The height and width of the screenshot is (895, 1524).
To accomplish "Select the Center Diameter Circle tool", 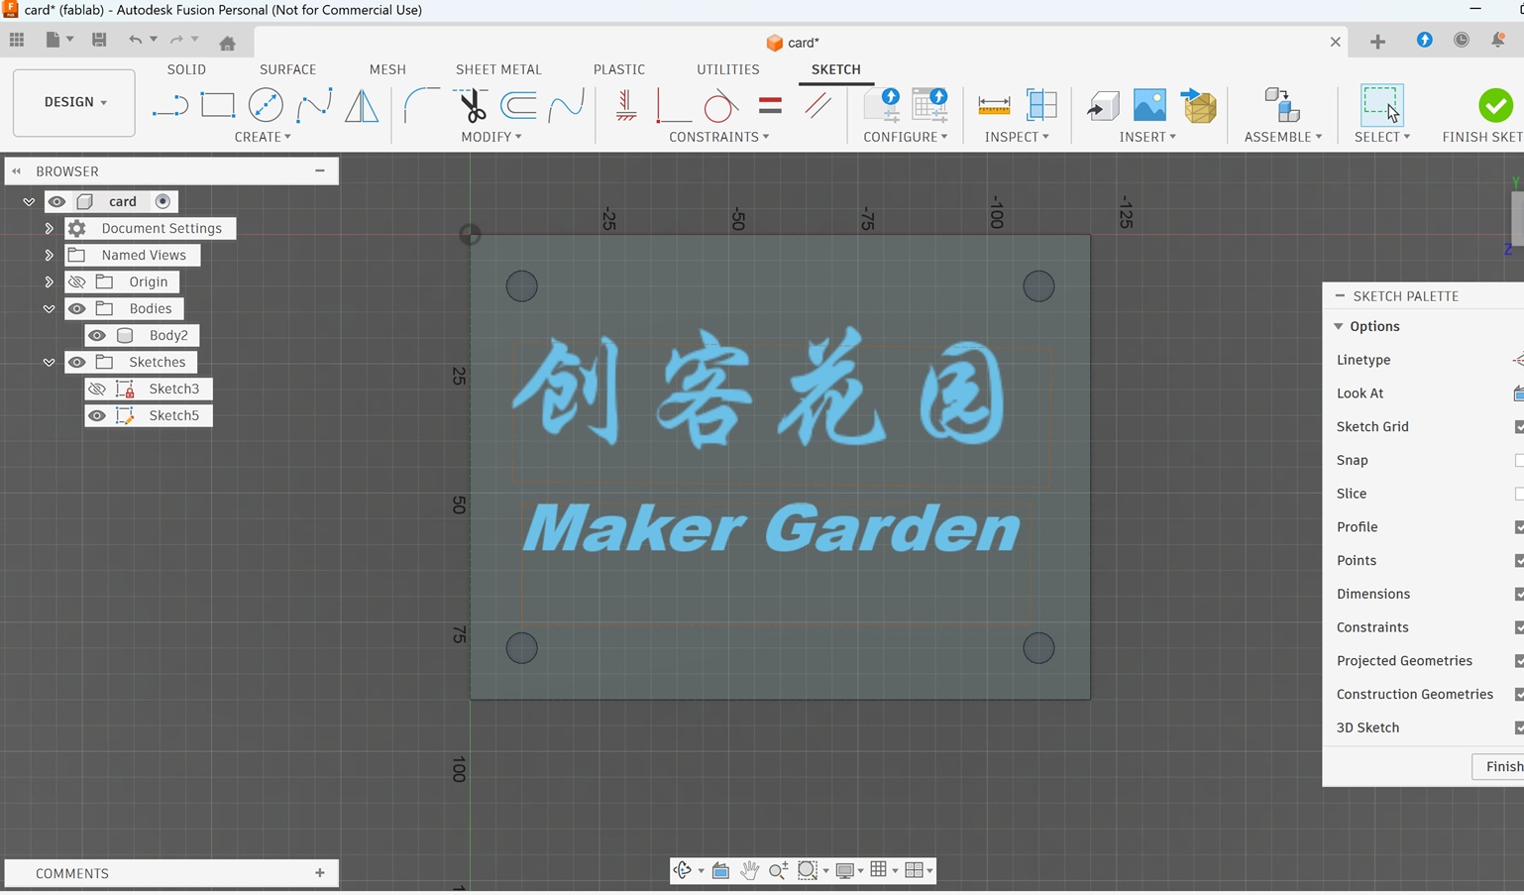I will pyautogui.click(x=265, y=104).
